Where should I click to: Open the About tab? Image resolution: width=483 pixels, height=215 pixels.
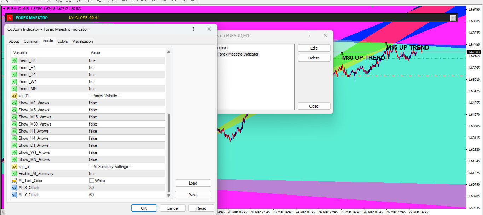pos(14,41)
